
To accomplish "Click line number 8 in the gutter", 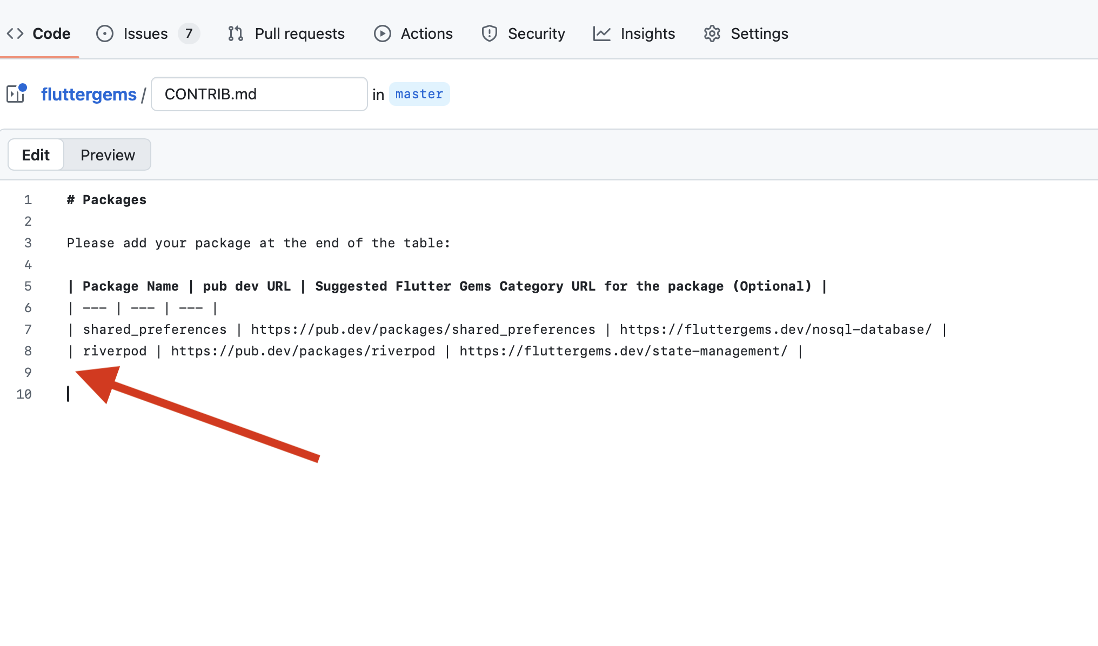I will tap(28, 351).
